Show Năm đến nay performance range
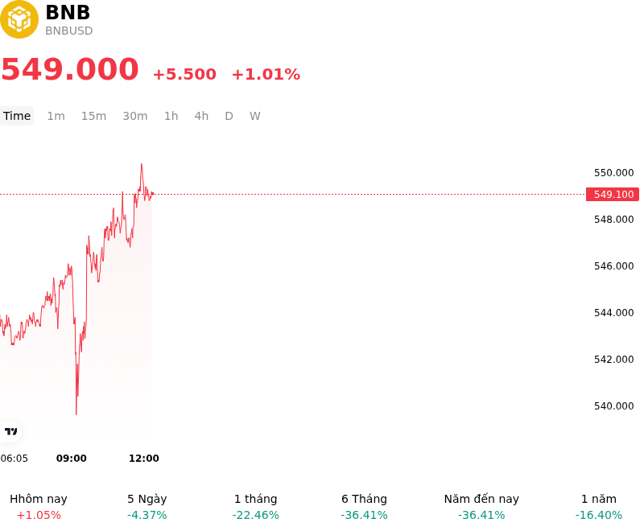644x531 pixels. 481,507
